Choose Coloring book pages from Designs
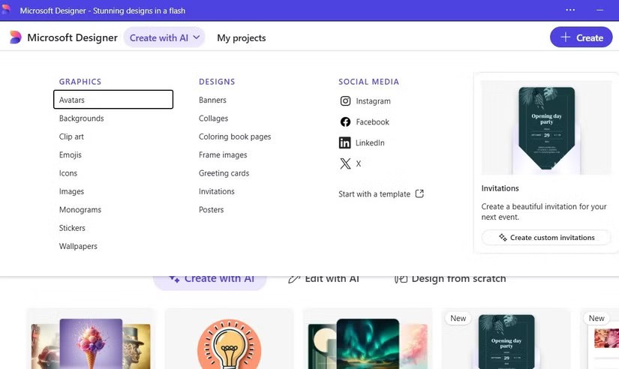Screen dimensions: 619x369 point(235,136)
